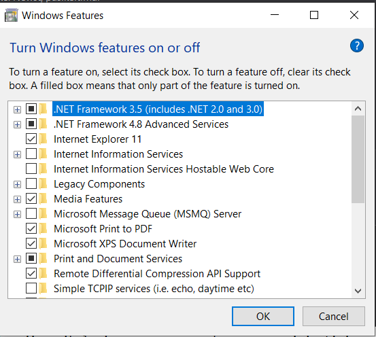Click the Simple TCPIP services folder icon
The height and width of the screenshot is (337, 376).
pos(43,288)
